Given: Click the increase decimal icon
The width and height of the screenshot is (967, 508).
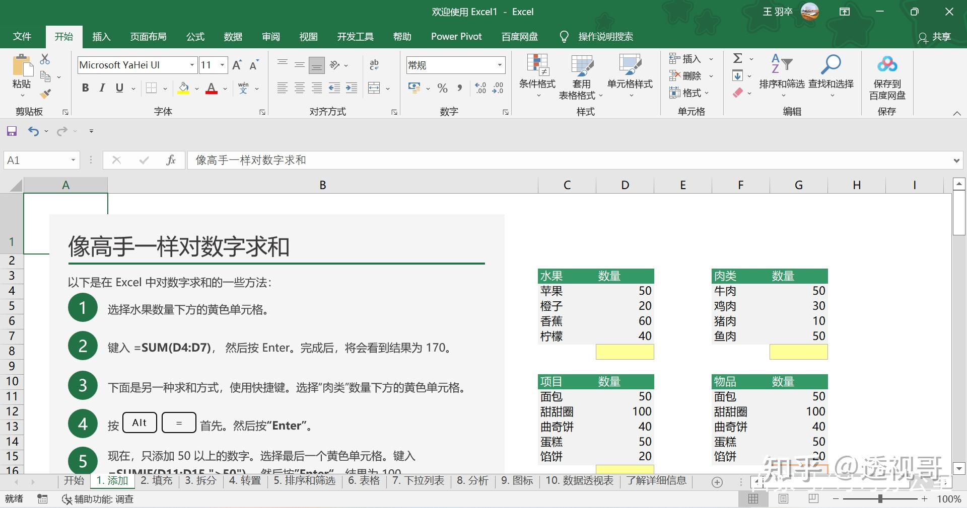Looking at the screenshot, I should [481, 88].
